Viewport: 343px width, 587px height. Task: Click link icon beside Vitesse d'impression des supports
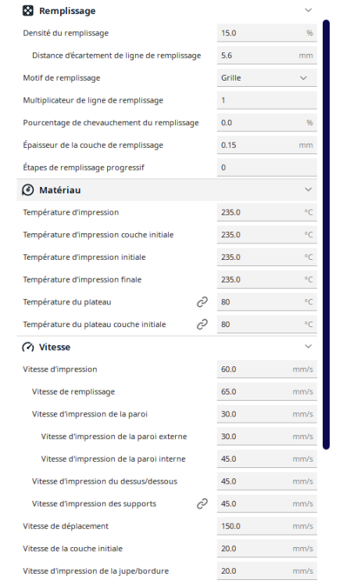click(202, 504)
